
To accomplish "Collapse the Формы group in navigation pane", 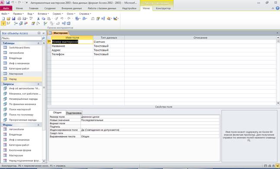I will point(38,125).
